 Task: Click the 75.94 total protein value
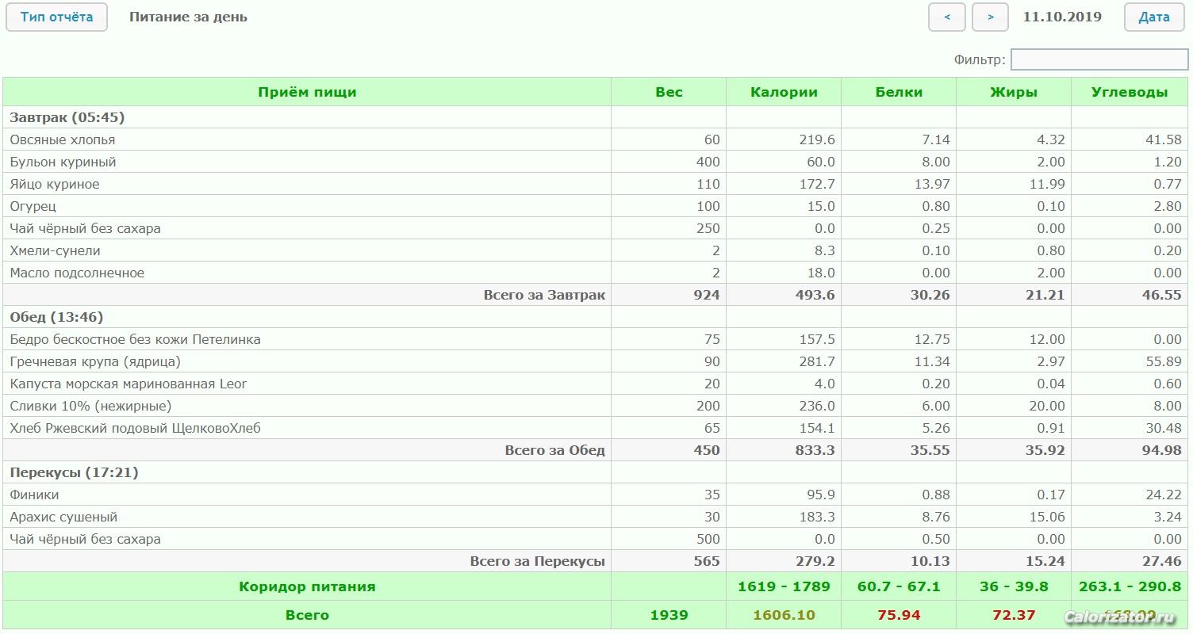click(899, 615)
